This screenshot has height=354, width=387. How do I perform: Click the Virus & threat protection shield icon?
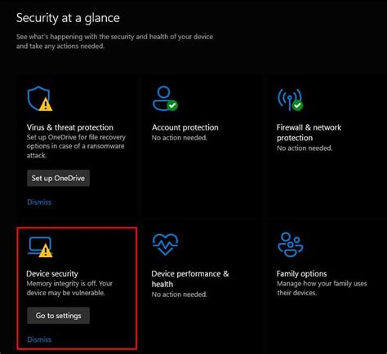click(x=38, y=98)
